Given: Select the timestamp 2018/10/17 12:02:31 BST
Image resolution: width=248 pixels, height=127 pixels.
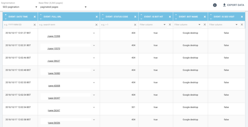Looking at the screenshot, I should (18, 45).
